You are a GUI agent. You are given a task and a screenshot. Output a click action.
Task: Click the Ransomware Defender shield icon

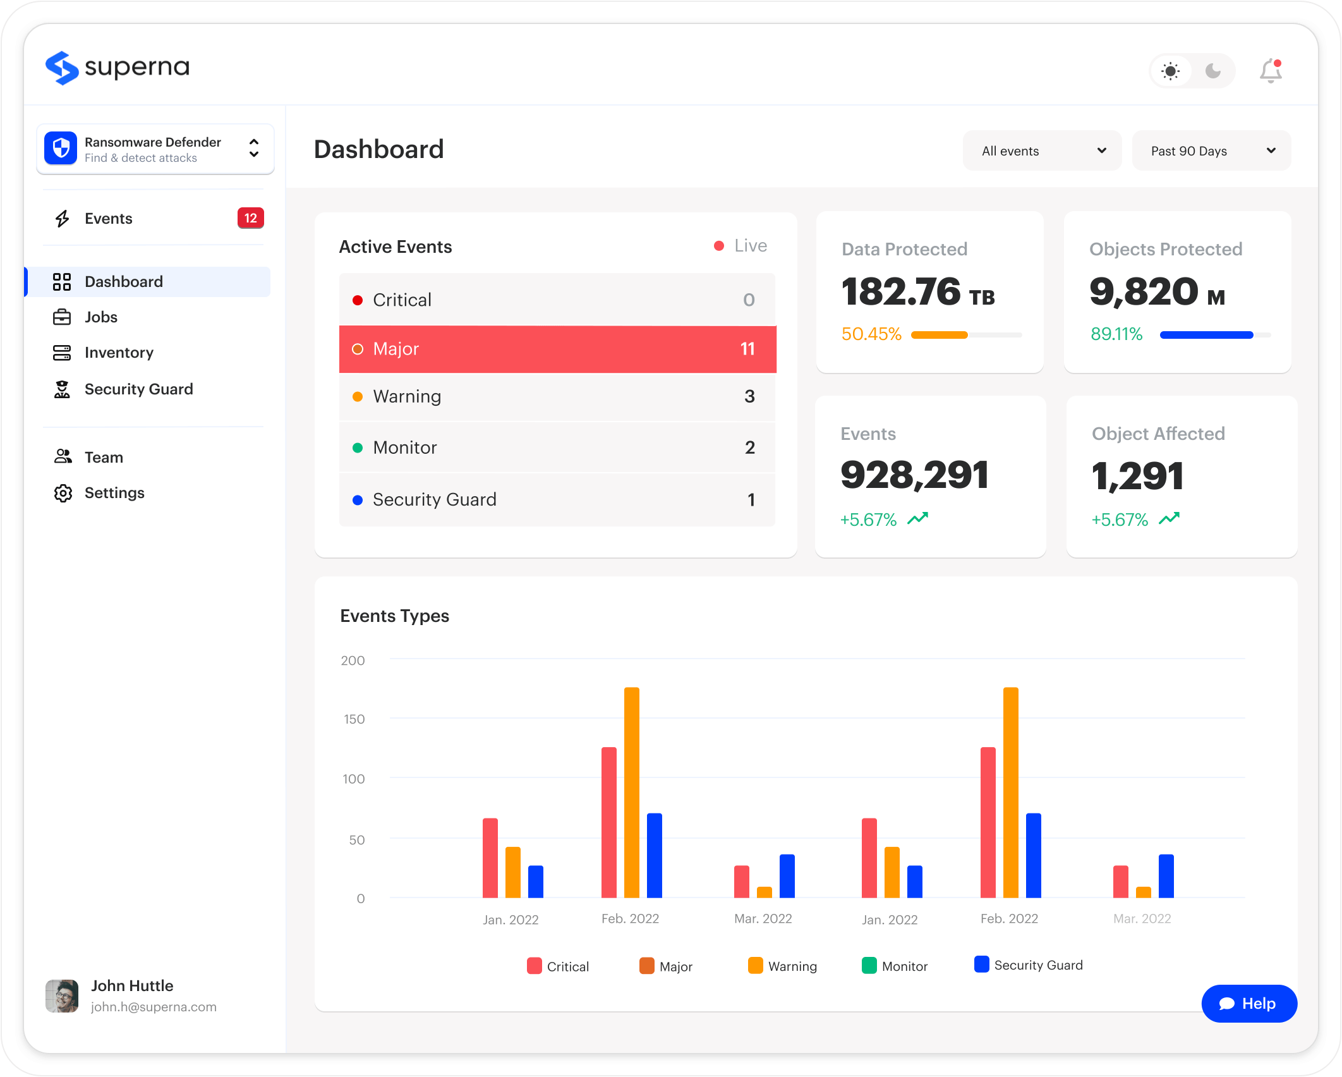[61, 149]
